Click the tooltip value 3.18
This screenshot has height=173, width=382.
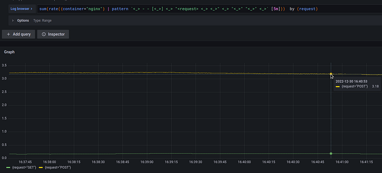(375, 86)
